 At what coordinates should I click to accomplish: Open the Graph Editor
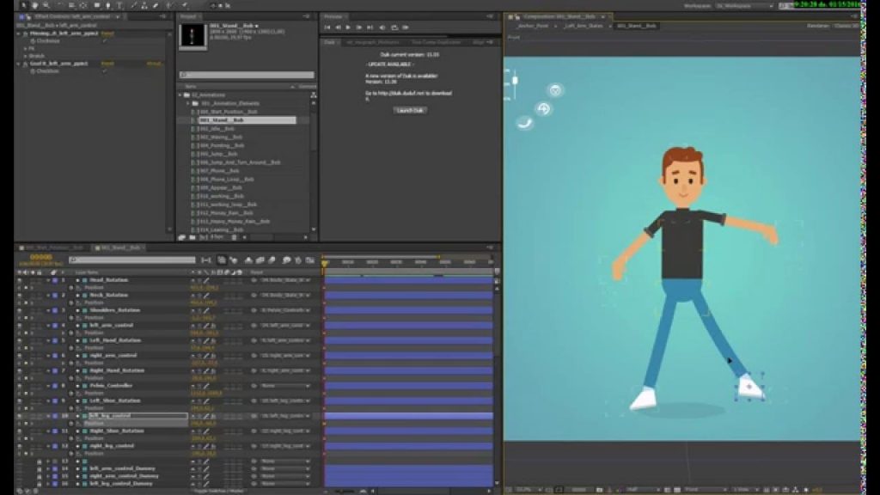(x=309, y=260)
